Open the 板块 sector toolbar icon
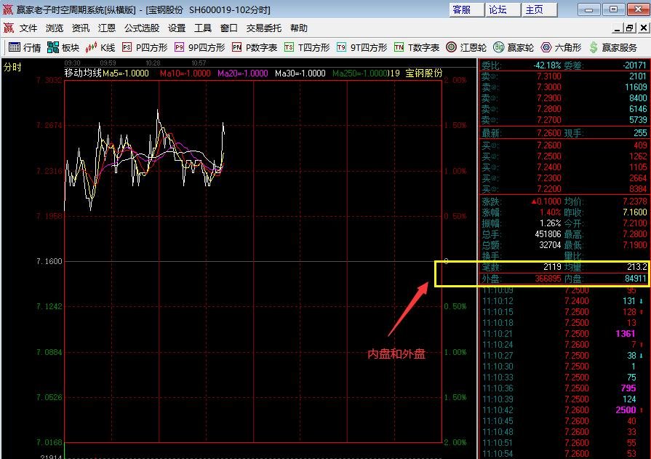Image resolution: width=651 pixels, height=459 pixels. point(52,47)
